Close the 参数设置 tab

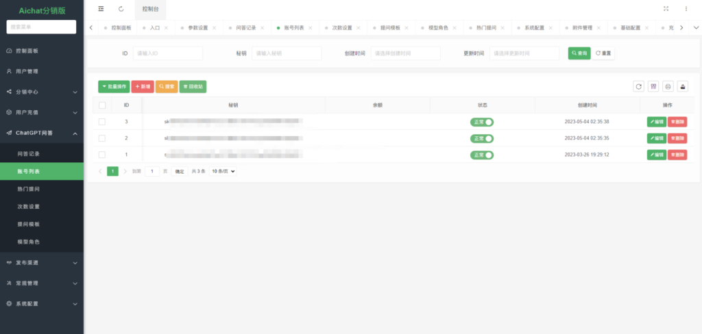pyautogui.click(x=214, y=28)
